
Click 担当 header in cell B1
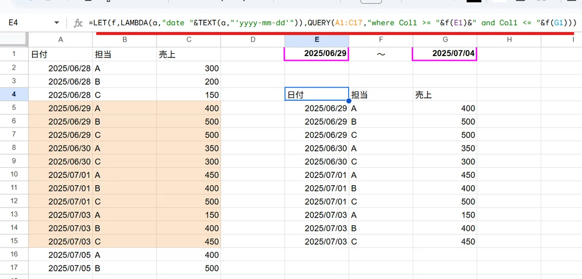125,54
